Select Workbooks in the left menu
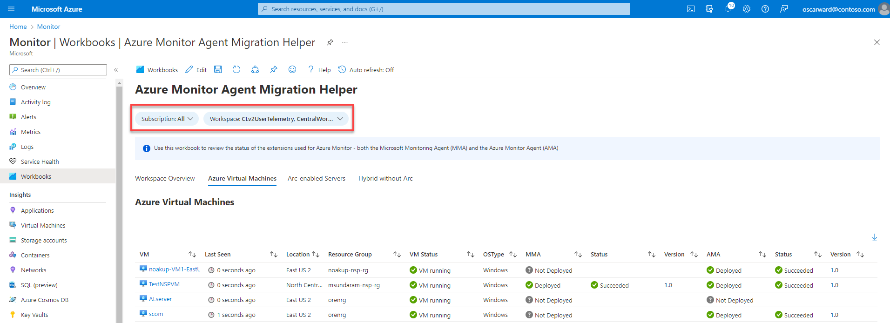 click(58, 176)
